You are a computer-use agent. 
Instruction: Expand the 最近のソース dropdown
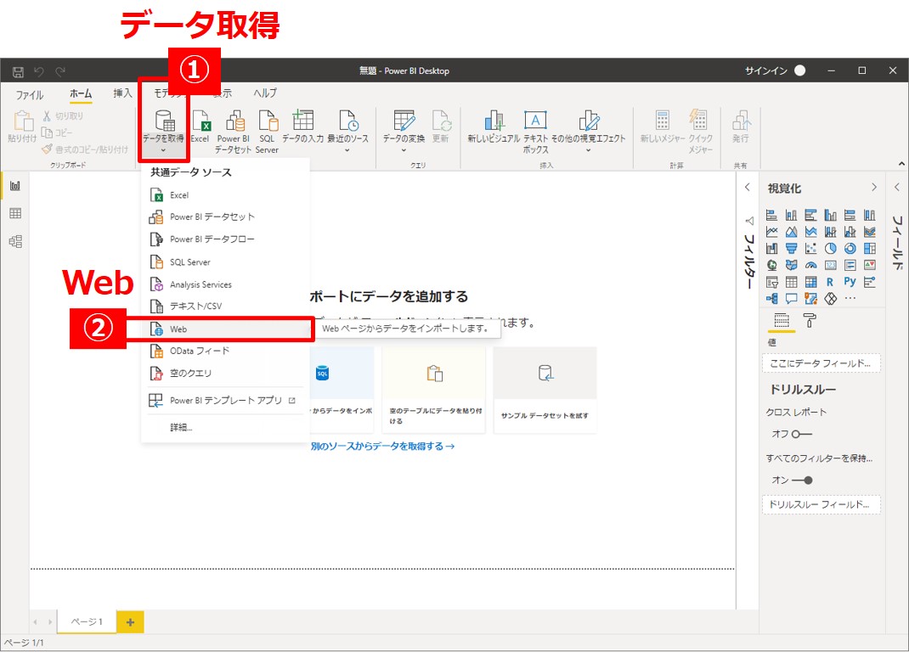point(347,151)
